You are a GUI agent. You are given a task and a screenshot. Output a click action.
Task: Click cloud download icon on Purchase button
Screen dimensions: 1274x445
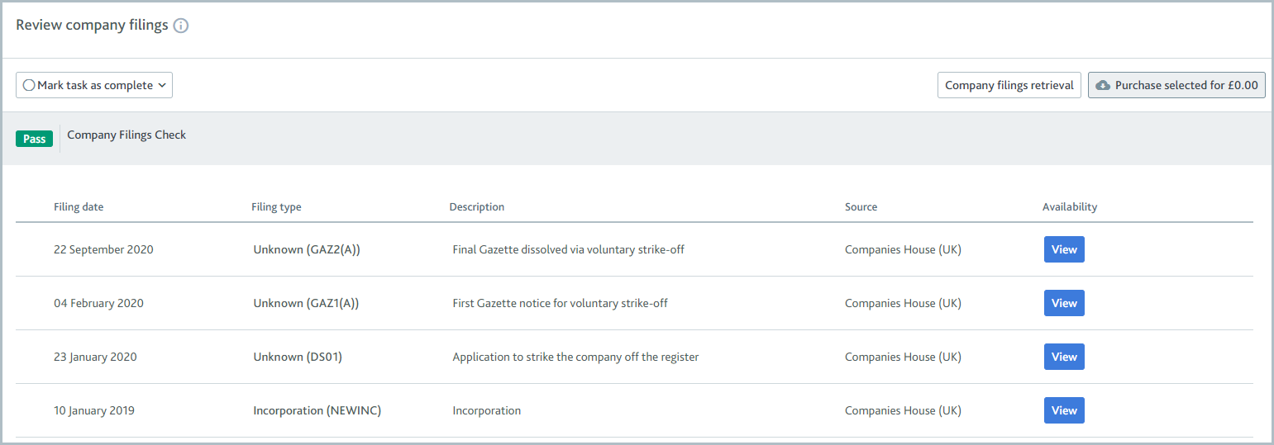(x=1103, y=85)
